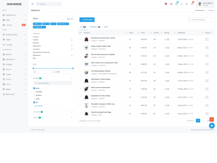Open the apps grid icon in header
The width and height of the screenshot is (217, 163).
coord(171,4)
